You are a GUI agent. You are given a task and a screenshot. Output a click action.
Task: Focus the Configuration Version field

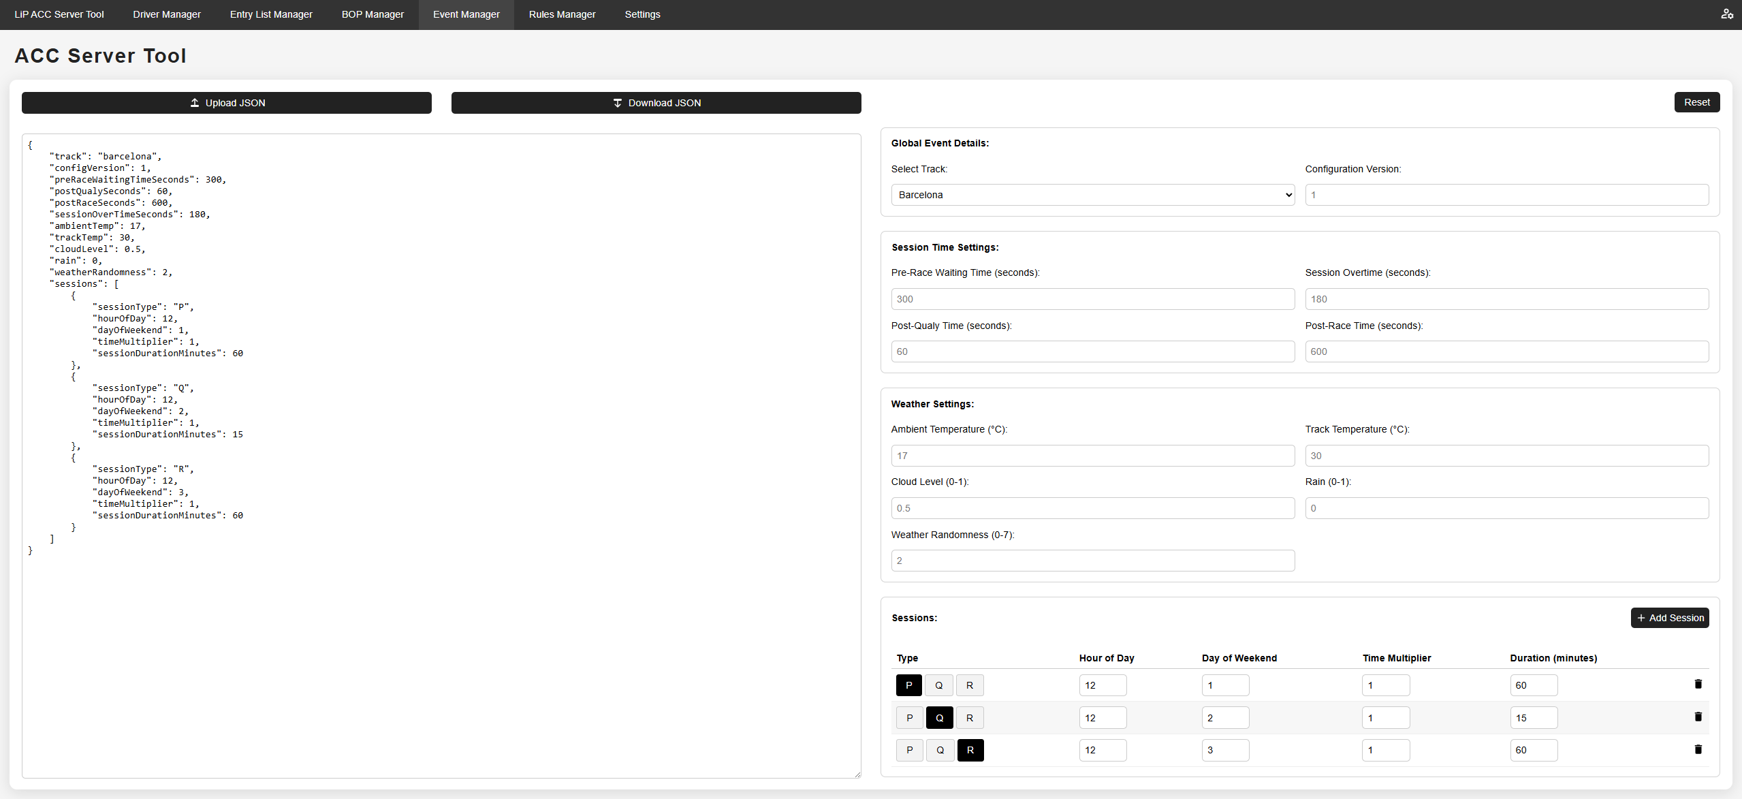coord(1506,195)
